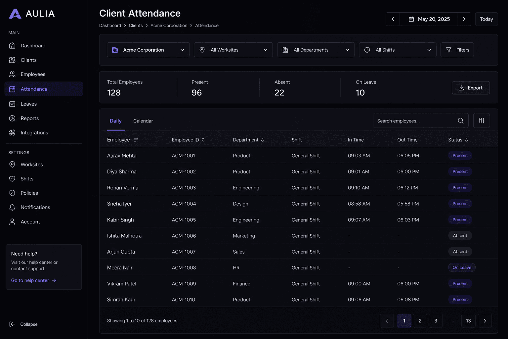Viewport: 508px width, 339px height.
Task: Go to next date arrow
Action: [x=464, y=19]
